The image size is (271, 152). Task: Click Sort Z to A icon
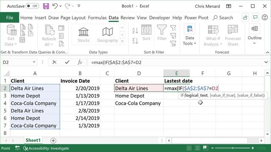(135, 41)
